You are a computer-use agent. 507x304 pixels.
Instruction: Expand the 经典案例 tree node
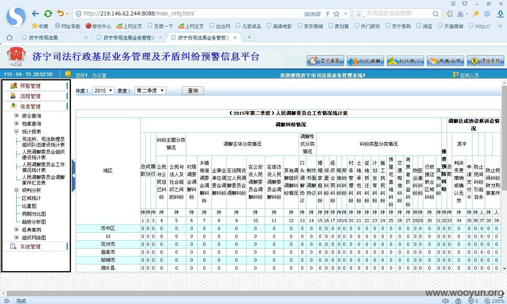pyautogui.click(x=16, y=230)
